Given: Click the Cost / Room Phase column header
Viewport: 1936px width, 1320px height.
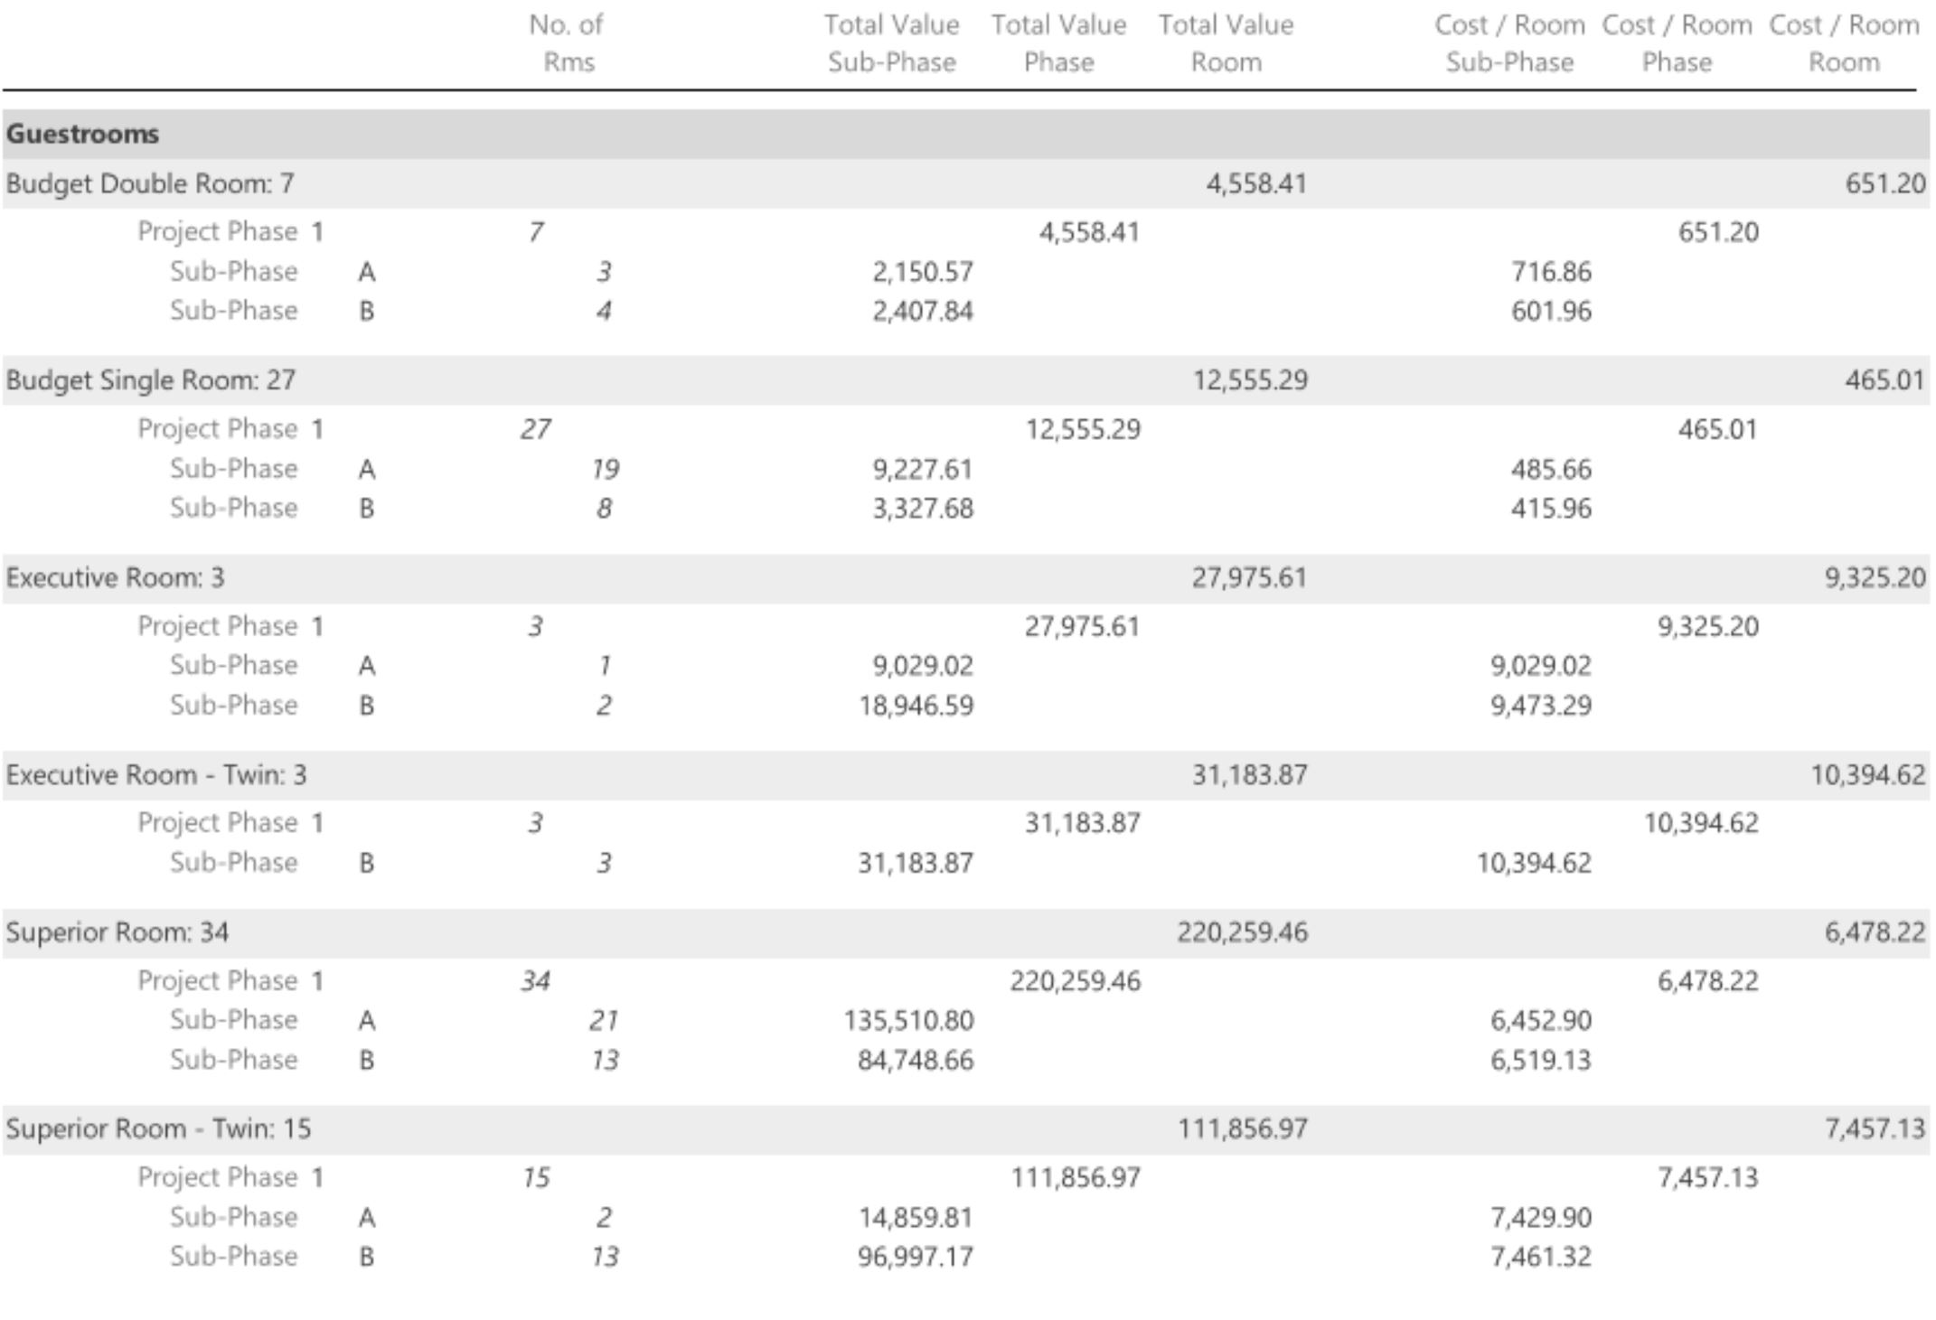Looking at the screenshot, I should point(1677,43).
